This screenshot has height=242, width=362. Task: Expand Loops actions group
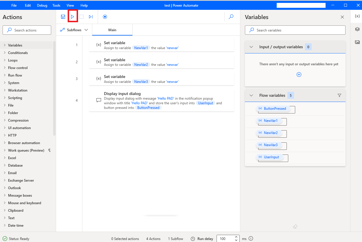[5, 60]
